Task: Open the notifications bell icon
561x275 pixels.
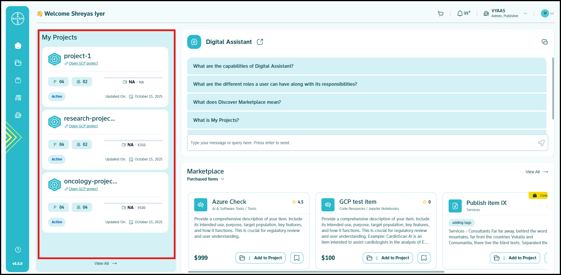Action: pyautogui.click(x=460, y=13)
